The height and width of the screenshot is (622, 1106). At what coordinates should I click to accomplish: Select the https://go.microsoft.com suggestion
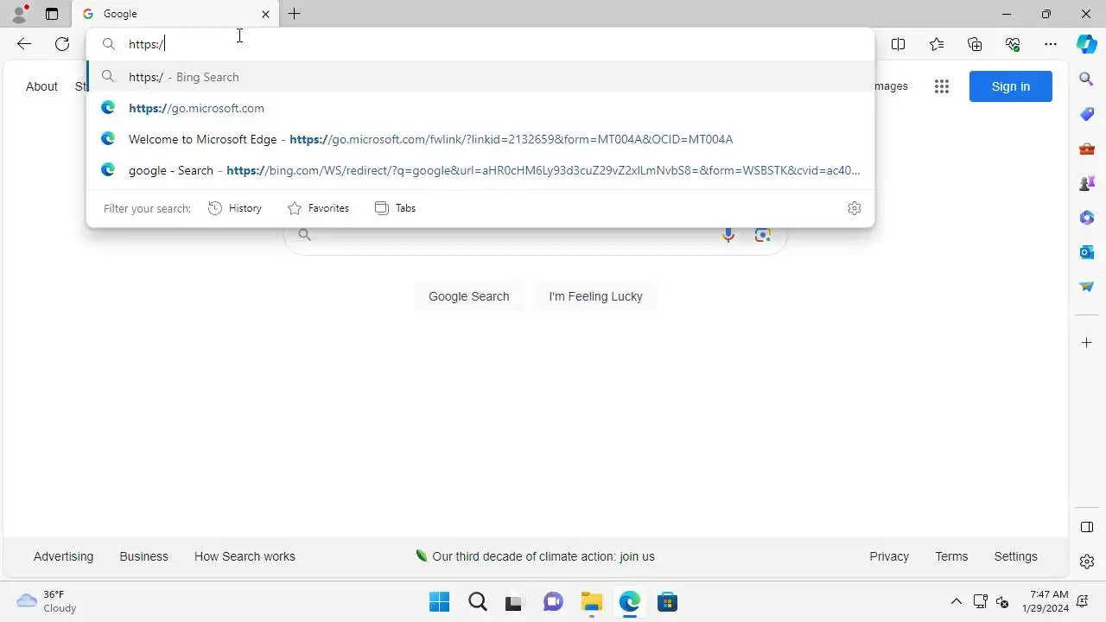[480, 108]
